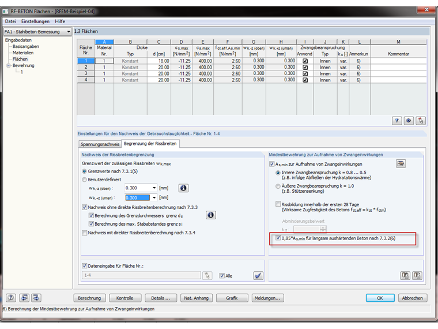Click the filter icon below the table
This screenshot has height=329, width=438.
(397, 121)
